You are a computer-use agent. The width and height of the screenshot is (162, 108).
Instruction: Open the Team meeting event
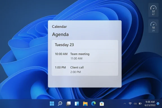pyautogui.click(x=85, y=56)
